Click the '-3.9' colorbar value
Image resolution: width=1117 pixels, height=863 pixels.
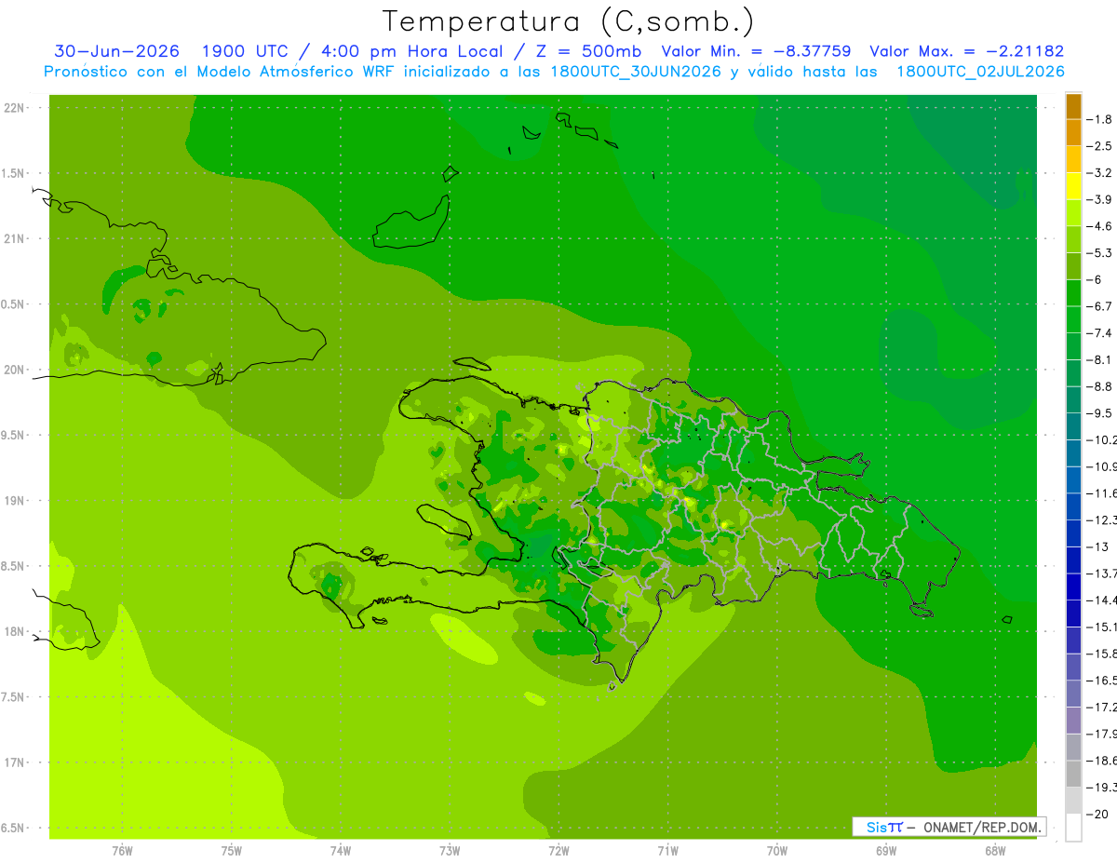(1099, 199)
